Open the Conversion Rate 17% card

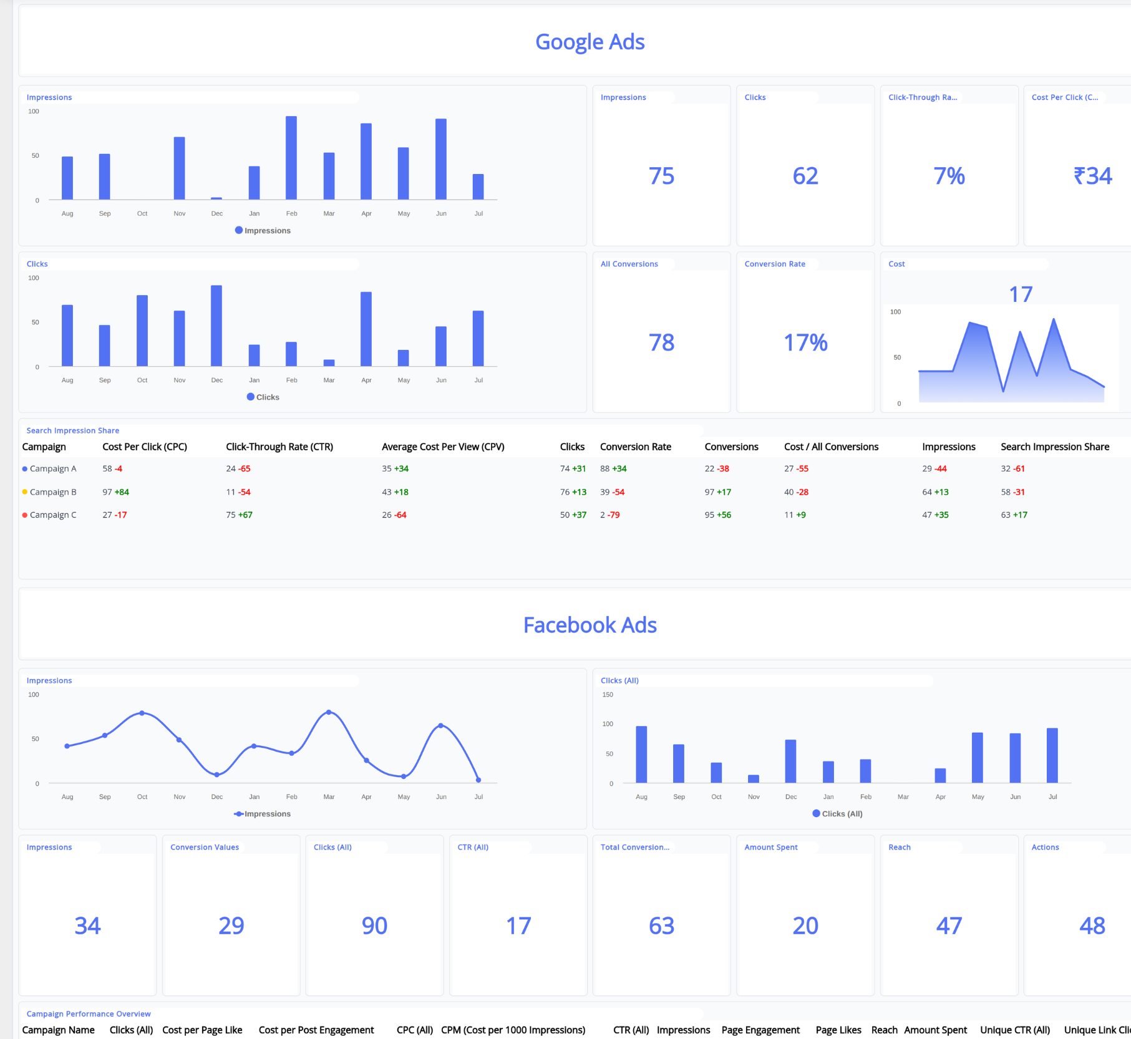tap(805, 332)
